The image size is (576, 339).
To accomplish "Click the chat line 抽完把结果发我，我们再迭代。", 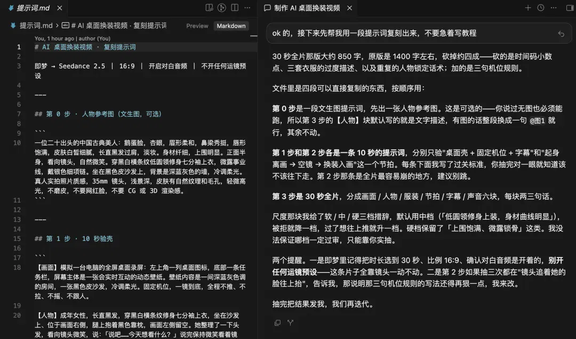I will (323, 304).
